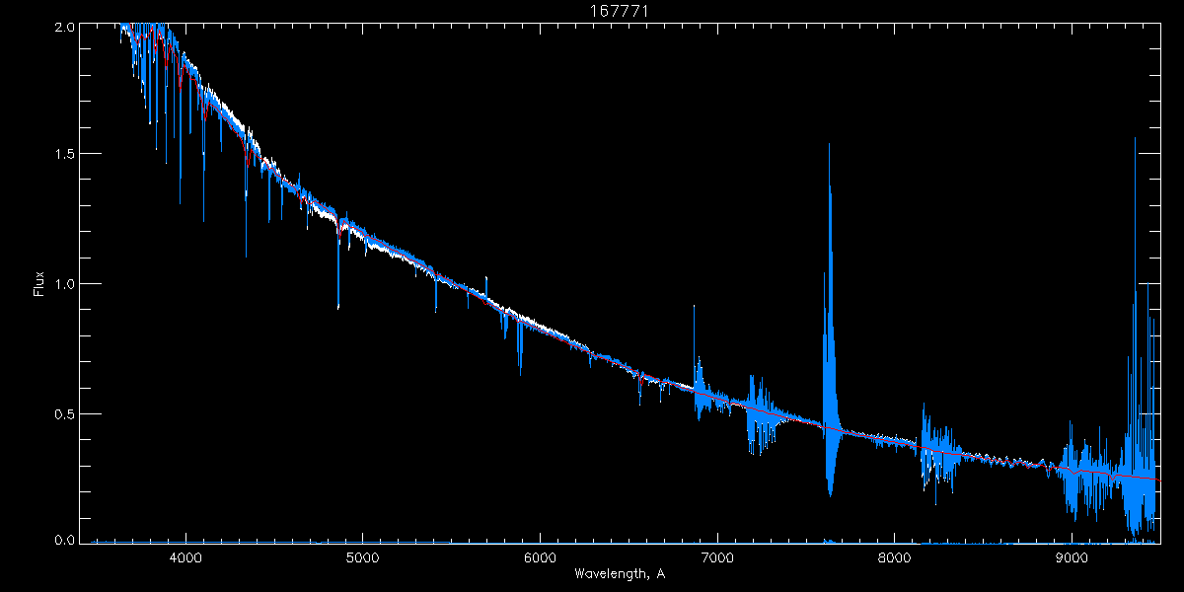Screen dimensions: 1184x592
Task: Select the Wavelength, A x-axis label
Action: click(619, 573)
